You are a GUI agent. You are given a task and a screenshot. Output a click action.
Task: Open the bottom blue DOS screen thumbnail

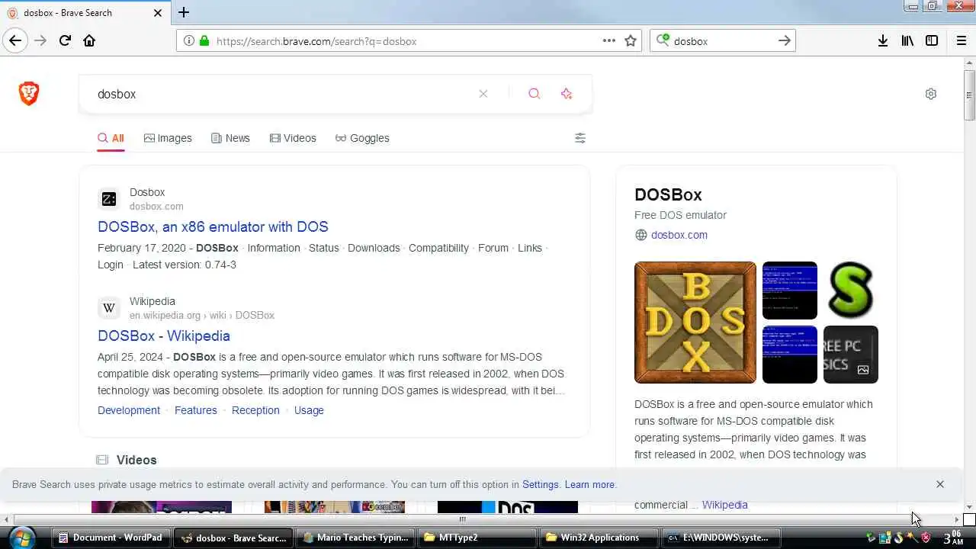point(790,355)
